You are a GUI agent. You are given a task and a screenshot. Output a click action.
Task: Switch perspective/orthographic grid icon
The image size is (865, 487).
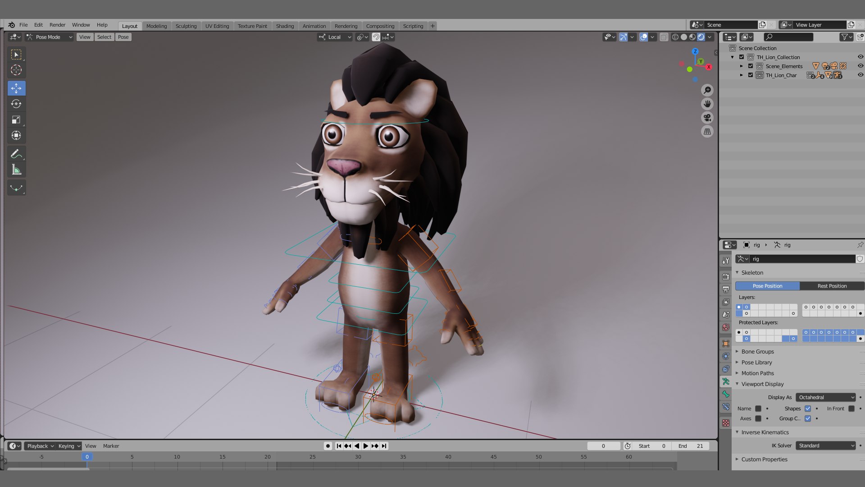(x=707, y=132)
